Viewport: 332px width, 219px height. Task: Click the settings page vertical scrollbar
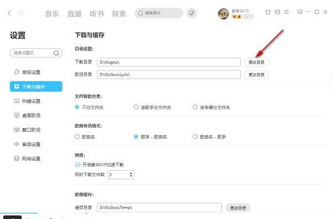click(331, 82)
